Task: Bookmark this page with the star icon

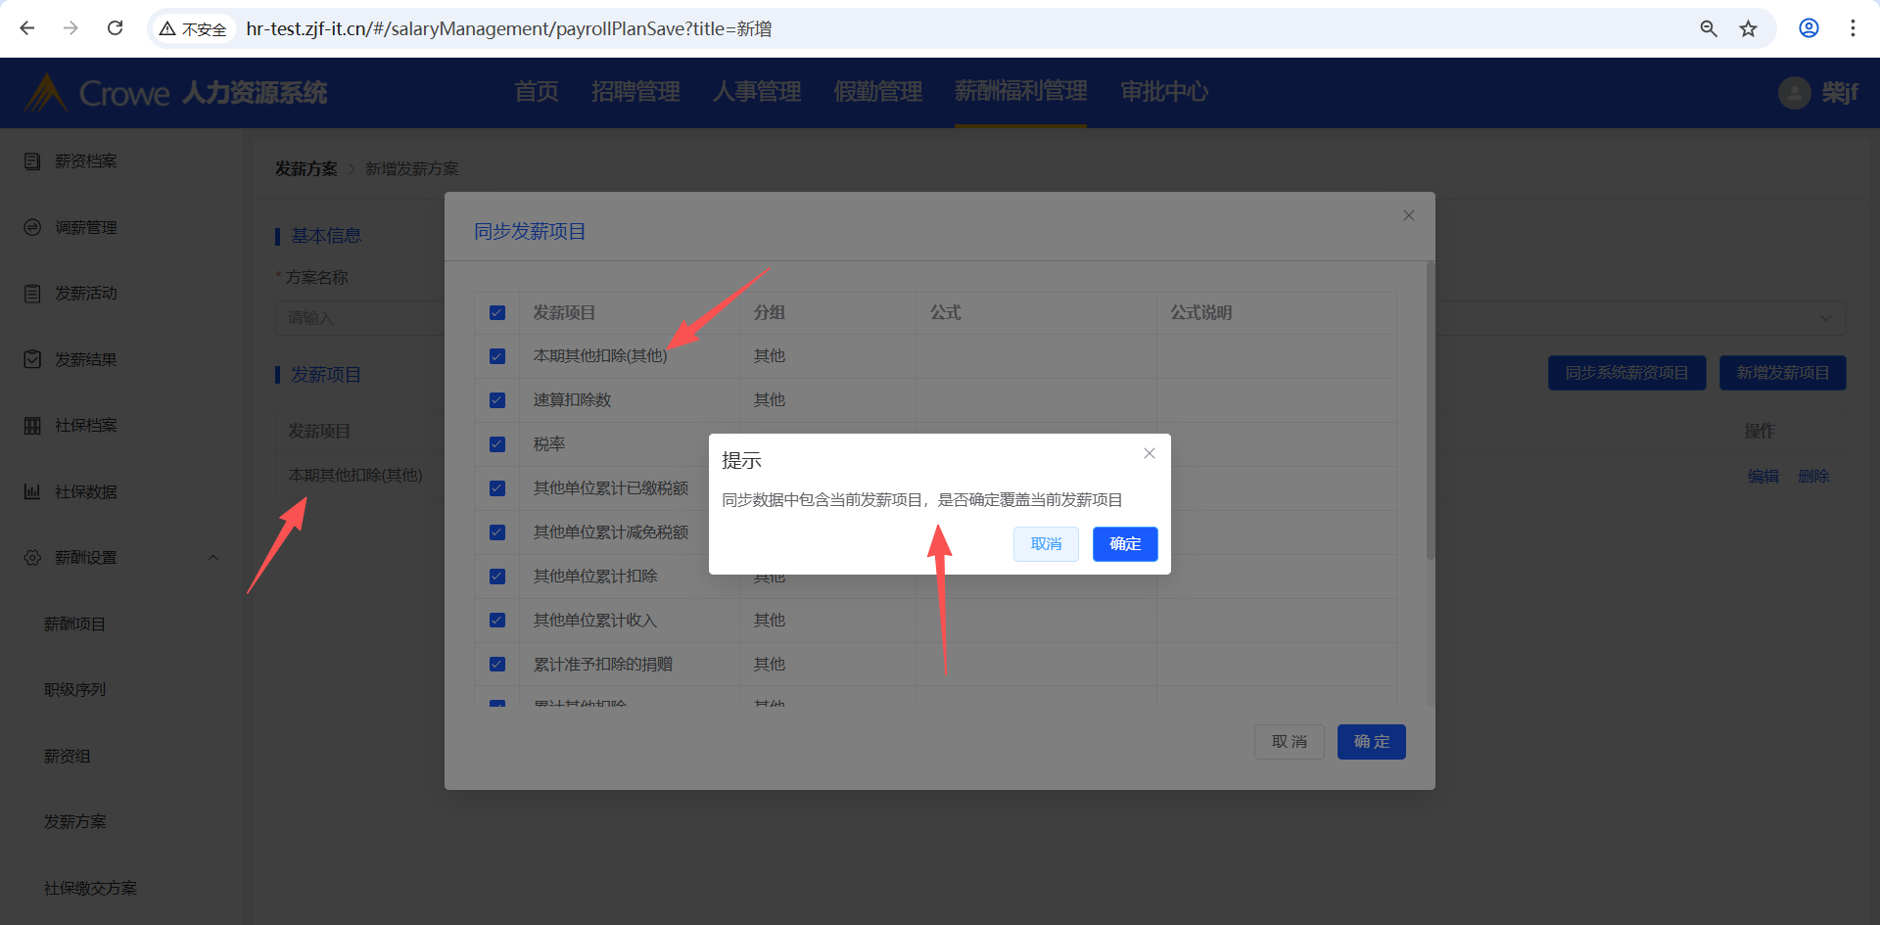Action: [1748, 28]
